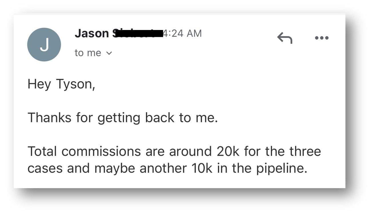372x215 pixels.
Task: Click the 4:24 AM timestamp
Action: coord(182,33)
